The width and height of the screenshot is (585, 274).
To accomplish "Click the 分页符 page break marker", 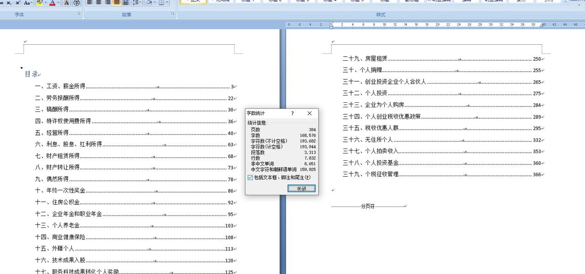I will (x=368, y=206).
